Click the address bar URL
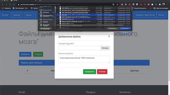This screenshot has width=170, height=95. 40,4
